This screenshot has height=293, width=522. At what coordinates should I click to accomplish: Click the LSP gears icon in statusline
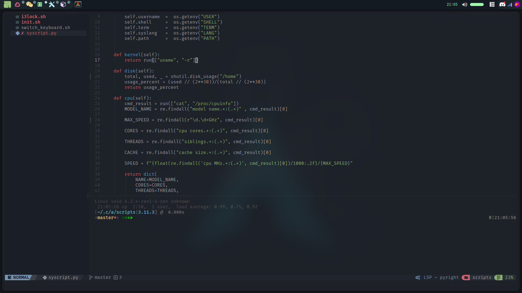[418, 278]
